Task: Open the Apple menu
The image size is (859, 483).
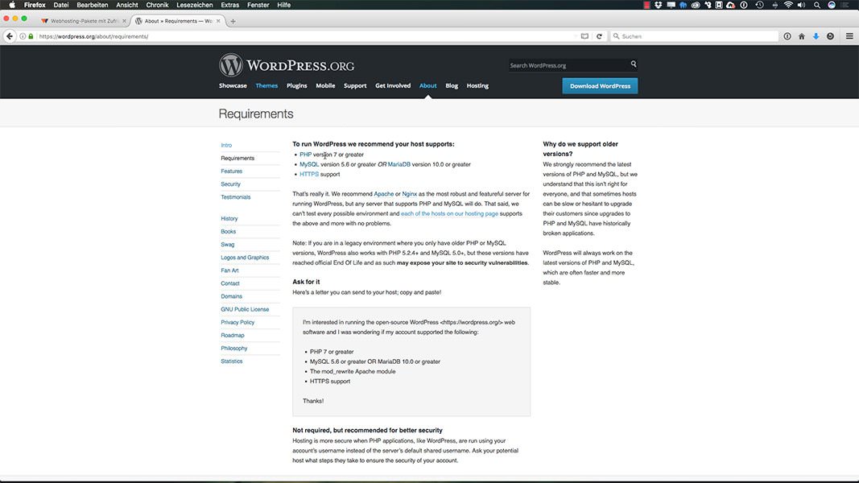Action: (x=12, y=5)
